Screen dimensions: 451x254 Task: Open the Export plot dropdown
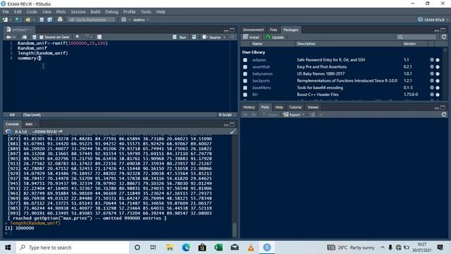click(293, 114)
